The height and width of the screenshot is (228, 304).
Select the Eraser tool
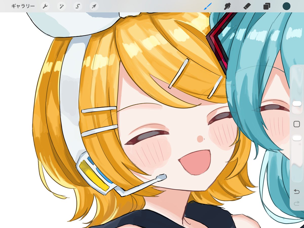pyautogui.click(x=247, y=6)
